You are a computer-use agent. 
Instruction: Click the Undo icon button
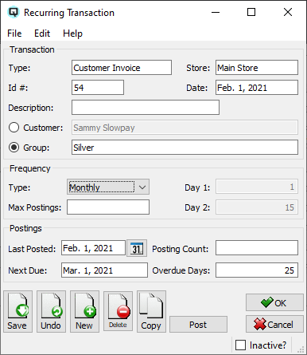51,311
